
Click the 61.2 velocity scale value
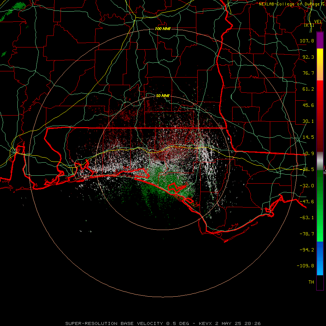[308, 89]
